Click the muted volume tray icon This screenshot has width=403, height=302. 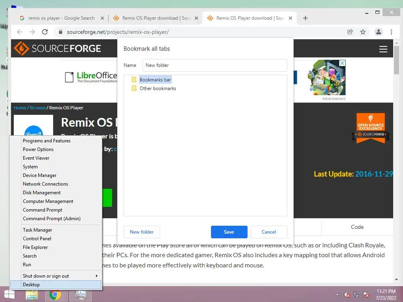pyautogui.click(x=347, y=295)
